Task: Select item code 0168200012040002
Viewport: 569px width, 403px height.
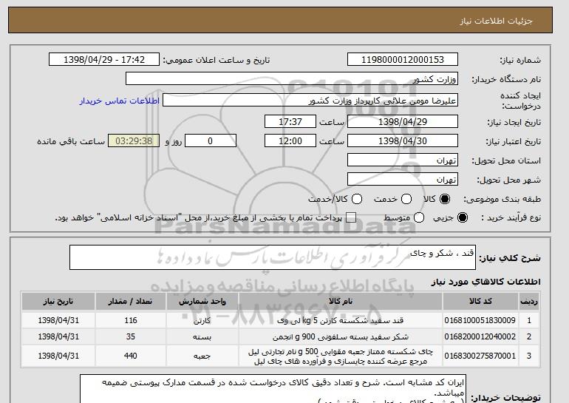Action: [x=480, y=336]
